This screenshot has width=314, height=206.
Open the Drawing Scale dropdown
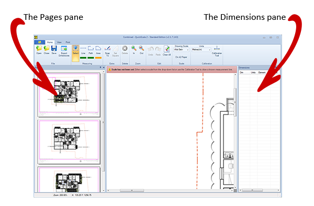pos(181,49)
